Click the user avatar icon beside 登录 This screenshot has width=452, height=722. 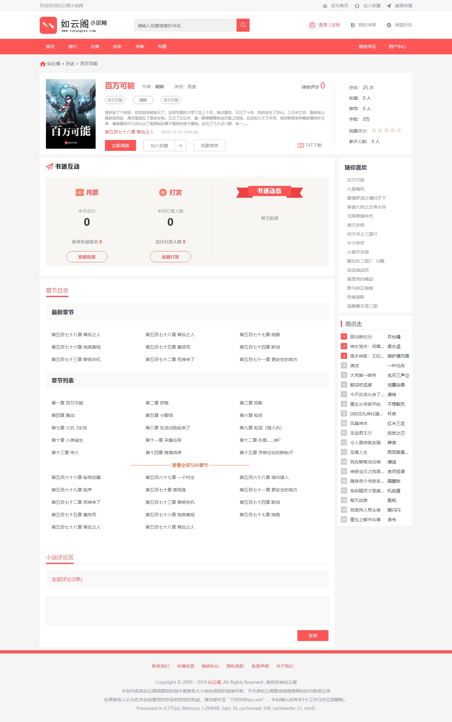click(312, 25)
